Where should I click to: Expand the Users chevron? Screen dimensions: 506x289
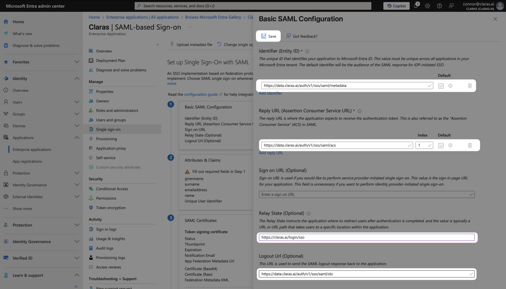pyautogui.click(x=77, y=102)
